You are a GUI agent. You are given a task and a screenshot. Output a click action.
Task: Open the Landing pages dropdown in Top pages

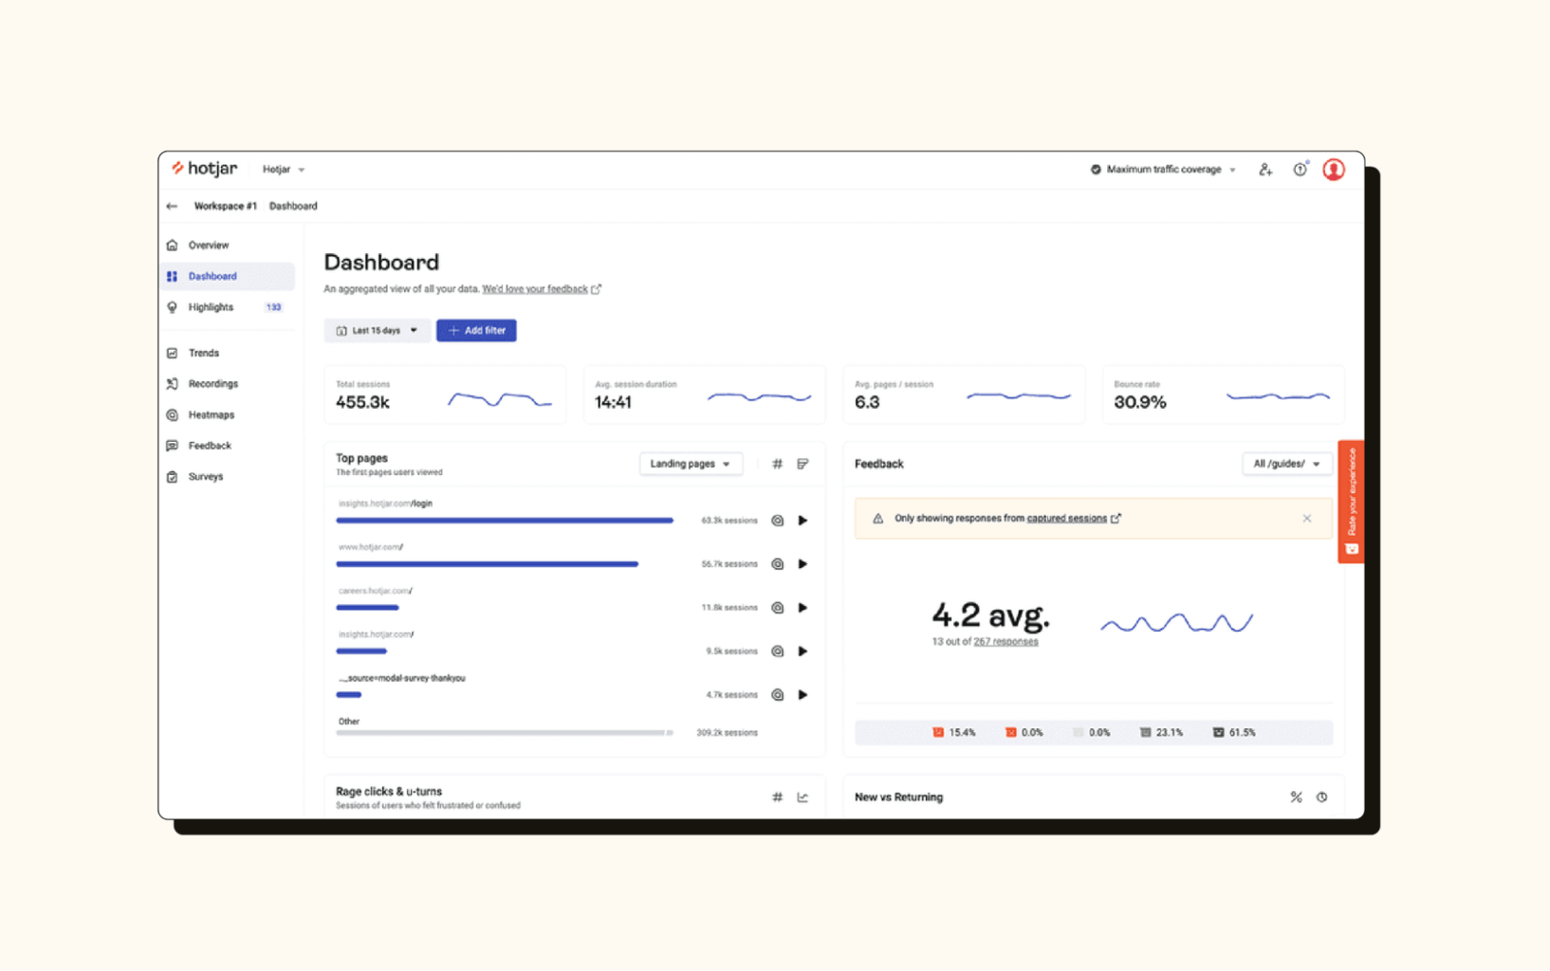[691, 464]
